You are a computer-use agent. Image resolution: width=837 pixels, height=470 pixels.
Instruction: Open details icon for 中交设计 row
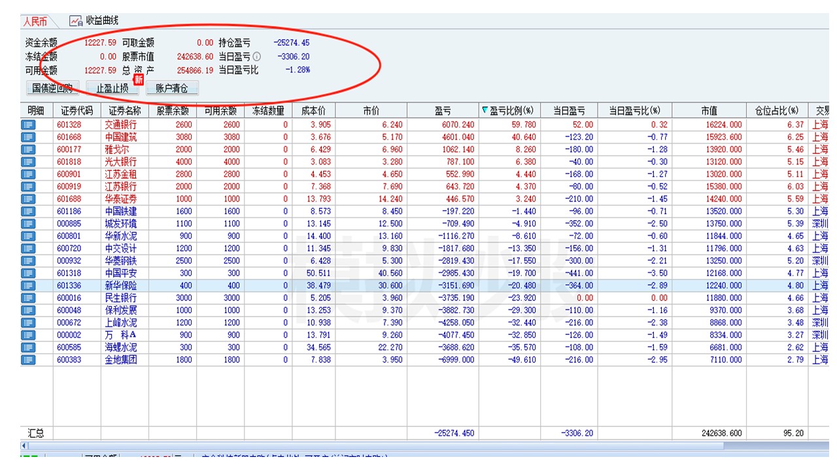click(x=28, y=248)
